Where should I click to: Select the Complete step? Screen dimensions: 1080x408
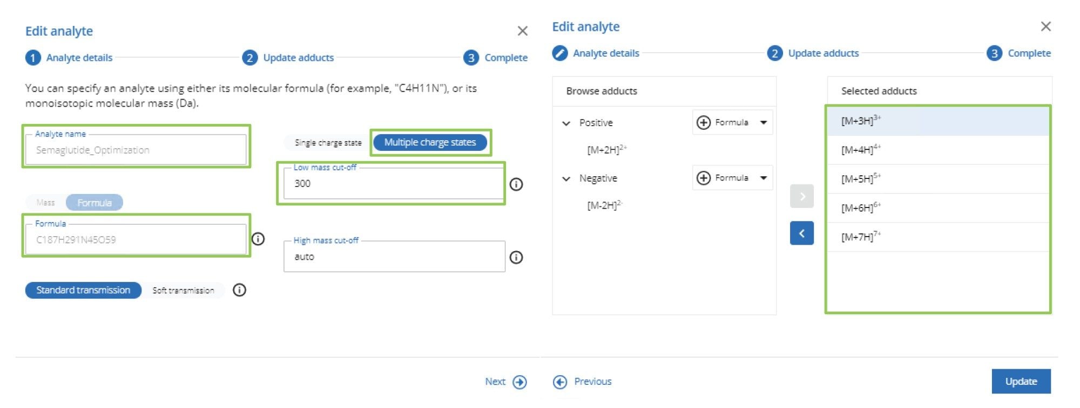point(1028,53)
